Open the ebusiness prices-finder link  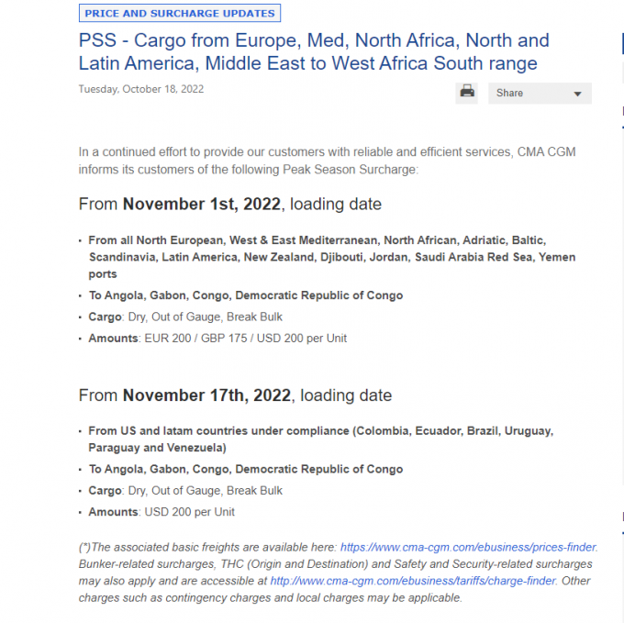[x=468, y=547]
